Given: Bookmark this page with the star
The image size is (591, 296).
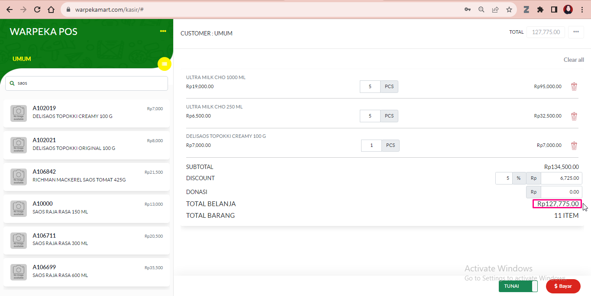Looking at the screenshot, I should 509,10.
